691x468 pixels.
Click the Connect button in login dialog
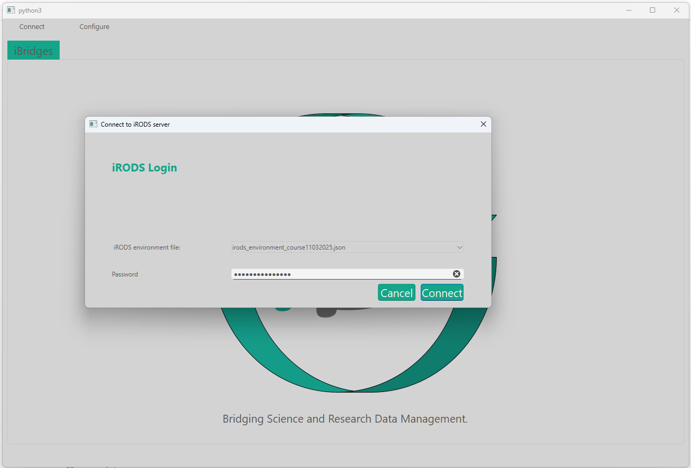(442, 293)
